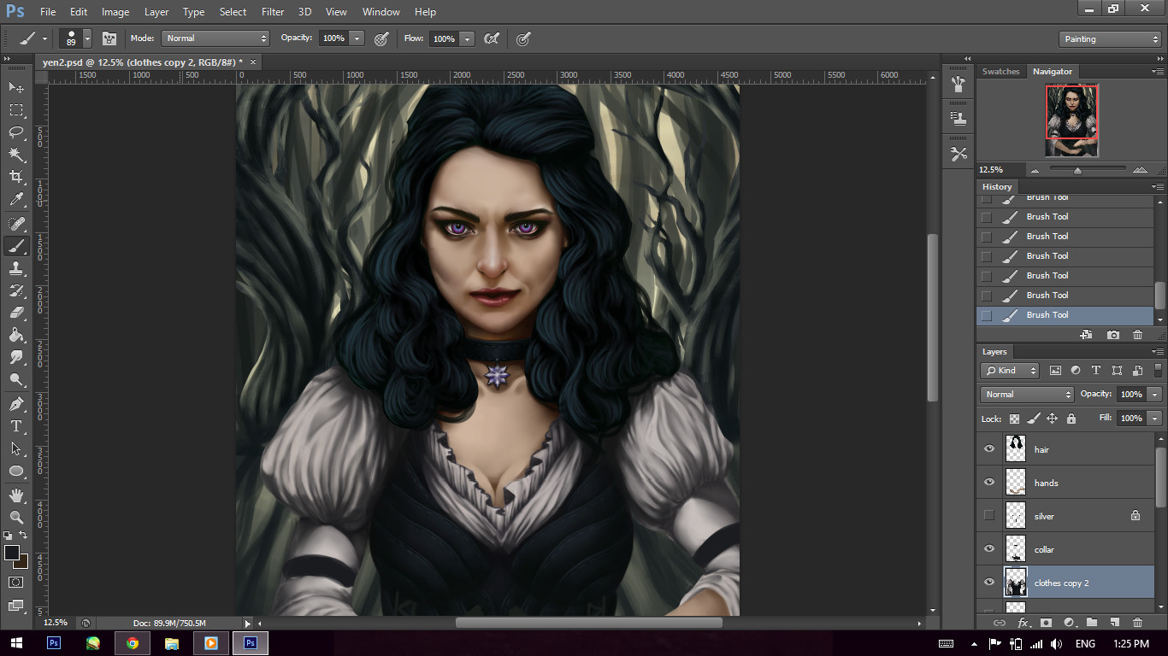Open the layer filter Kind dropdown
This screenshot has width=1168, height=656.
(x=1010, y=371)
